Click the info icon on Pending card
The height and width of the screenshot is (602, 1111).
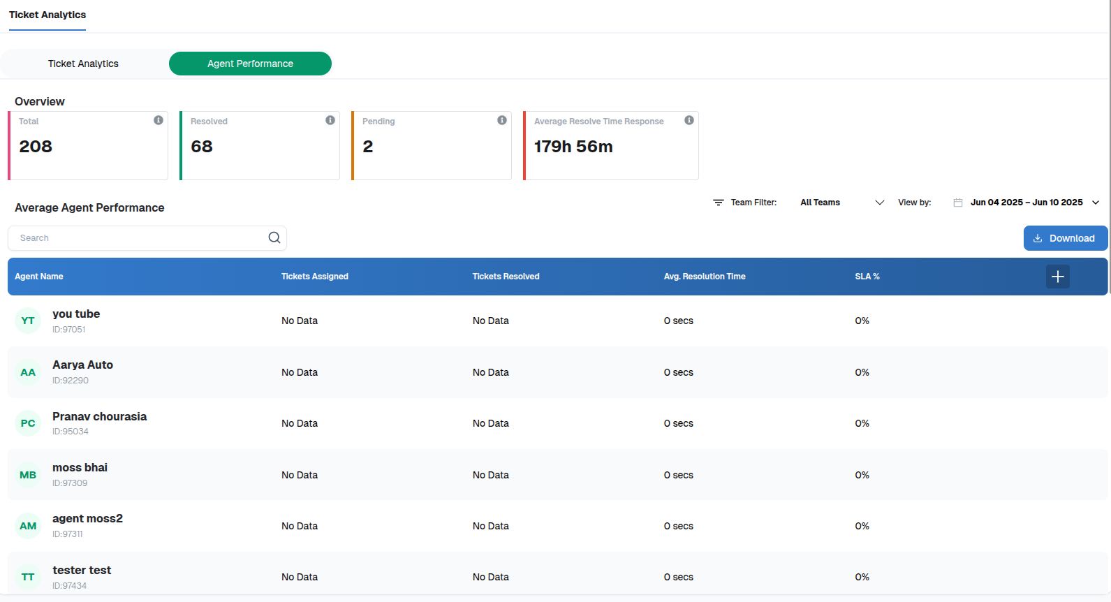point(502,120)
